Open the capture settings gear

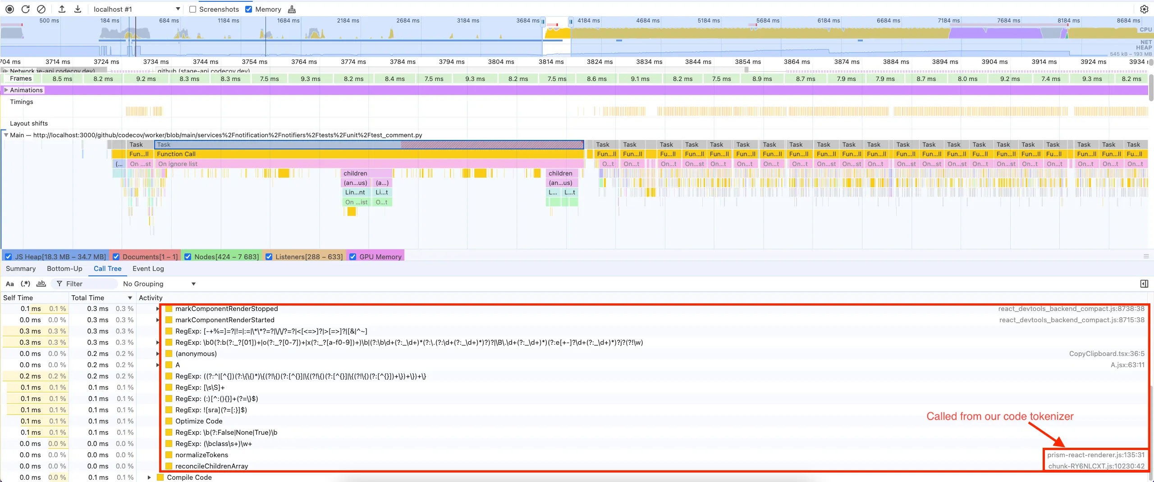pyautogui.click(x=1144, y=9)
